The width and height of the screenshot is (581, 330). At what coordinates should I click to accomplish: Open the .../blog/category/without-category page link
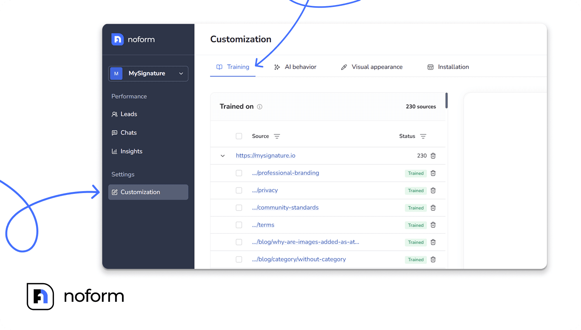pos(299,259)
